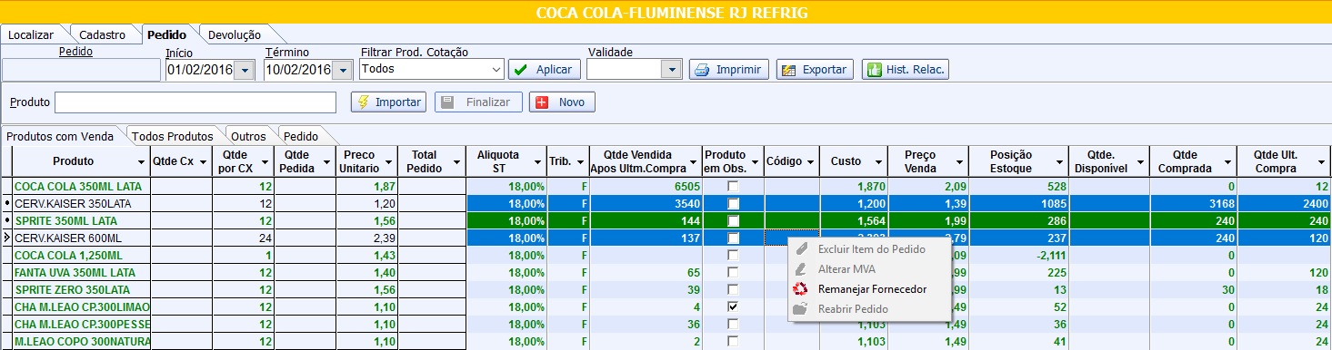Click the Hist. Relac. button
This screenshot has width=1332, height=350.
click(x=905, y=70)
